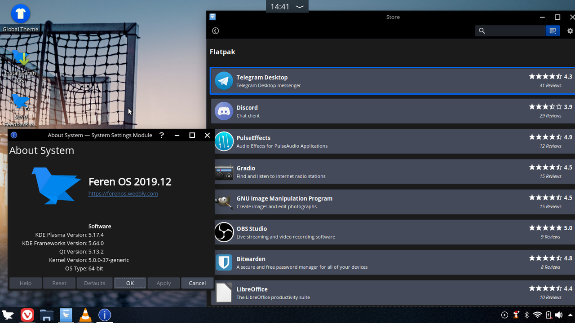
Task: Launch Vivaldi browser from the taskbar
Action: [27, 315]
